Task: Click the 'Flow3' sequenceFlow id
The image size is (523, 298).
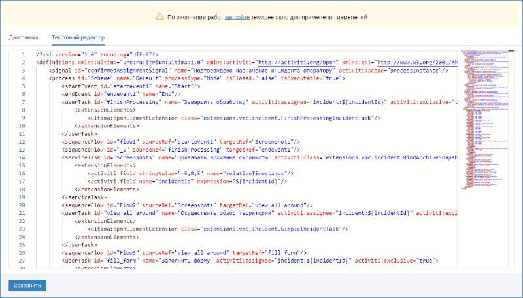Action: (x=127, y=253)
